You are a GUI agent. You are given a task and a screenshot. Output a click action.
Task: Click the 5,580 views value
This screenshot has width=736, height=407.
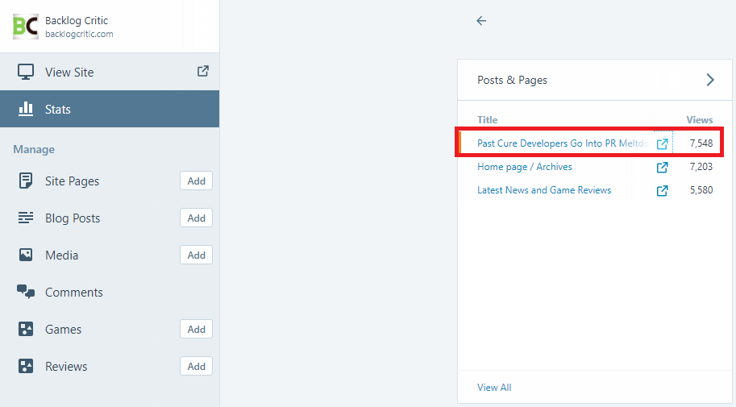pyautogui.click(x=701, y=190)
